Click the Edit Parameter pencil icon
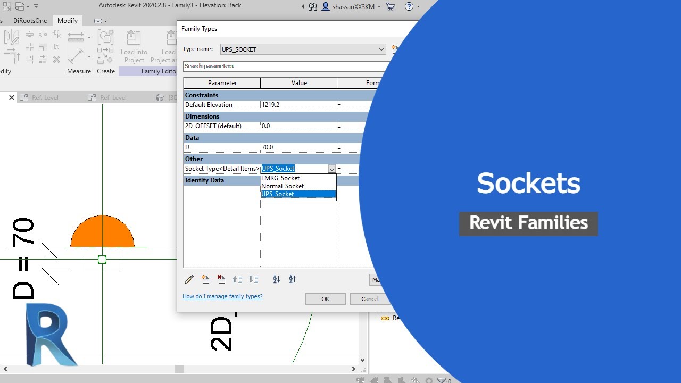 [x=189, y=279]
